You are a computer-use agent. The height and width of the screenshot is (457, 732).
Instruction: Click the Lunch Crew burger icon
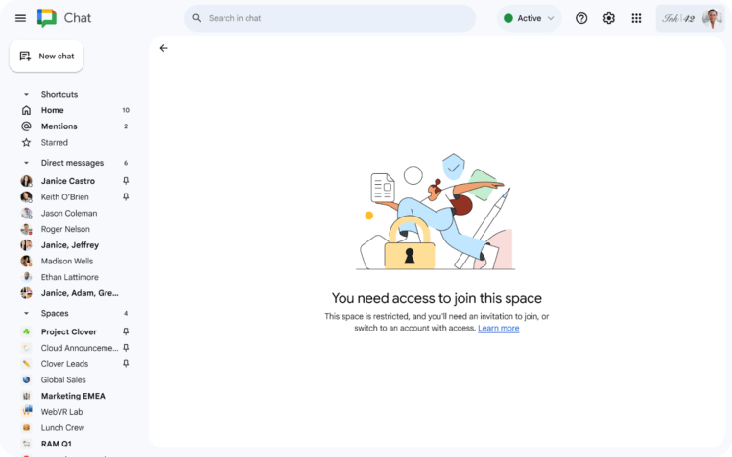point(26,427)
